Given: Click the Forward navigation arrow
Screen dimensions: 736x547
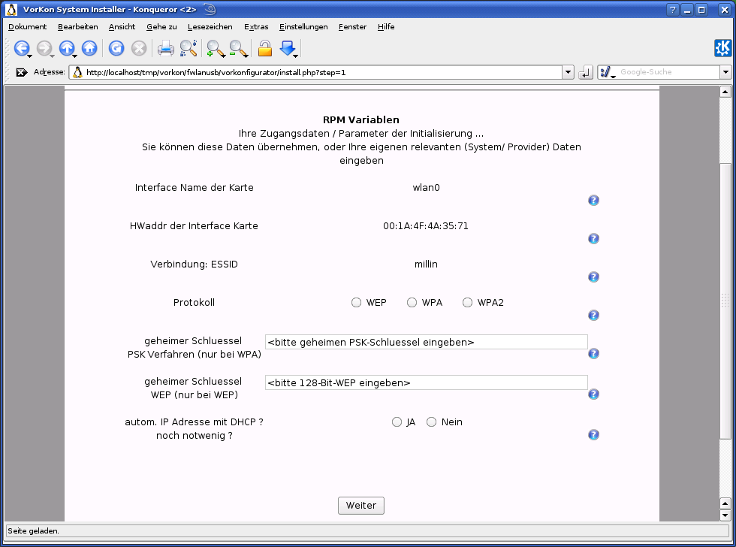Looking at the screenshot, I should tap(44, 48).
